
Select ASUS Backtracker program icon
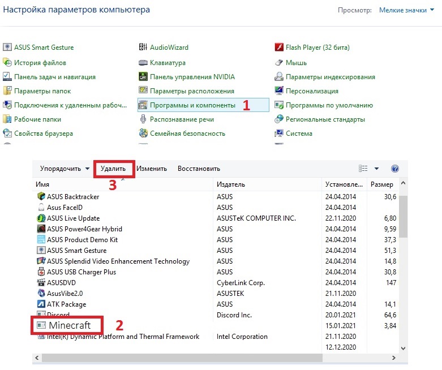pyautogui.click(x=41, y=196)
